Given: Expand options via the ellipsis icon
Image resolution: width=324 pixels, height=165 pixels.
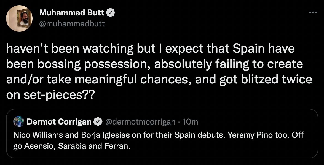Looking at the screenshot, I should [x=312, y=12].
